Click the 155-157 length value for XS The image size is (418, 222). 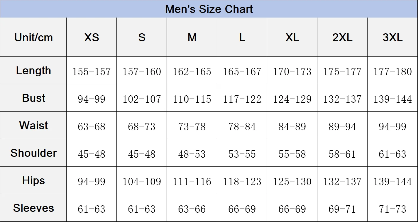tap(92, 72)
